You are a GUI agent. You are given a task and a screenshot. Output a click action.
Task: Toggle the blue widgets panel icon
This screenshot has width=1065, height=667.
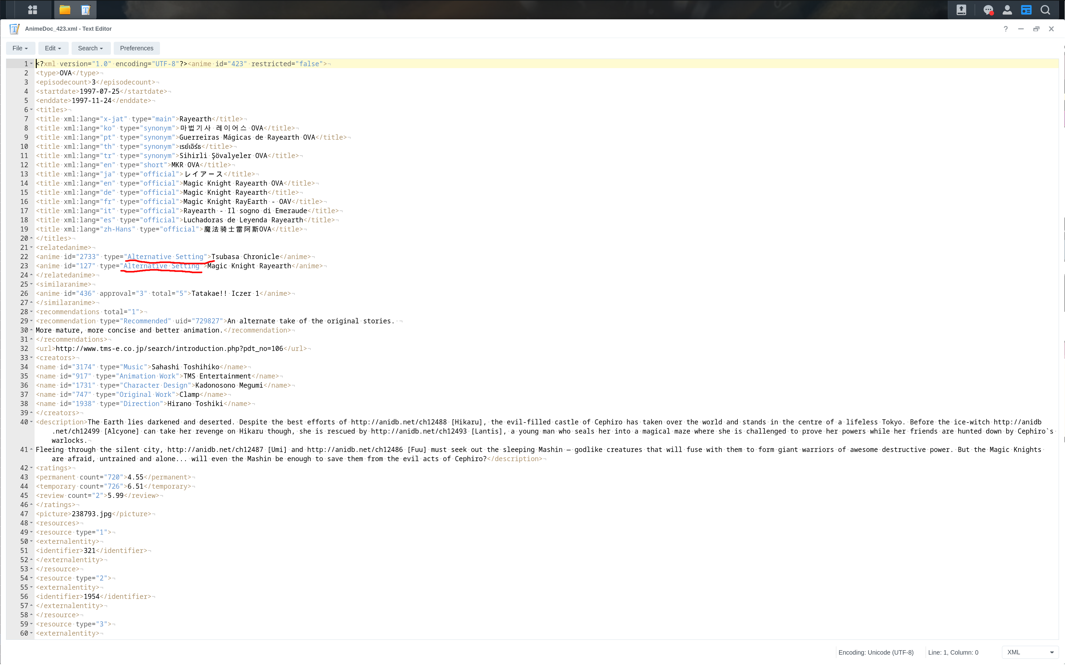(x=1026, y=10)
